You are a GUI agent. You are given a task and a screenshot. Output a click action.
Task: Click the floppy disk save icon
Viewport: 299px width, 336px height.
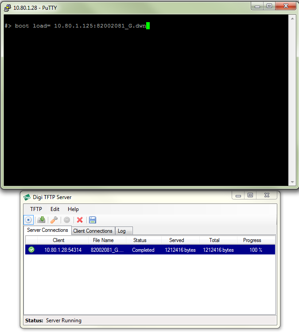click(x=93, y=220)
